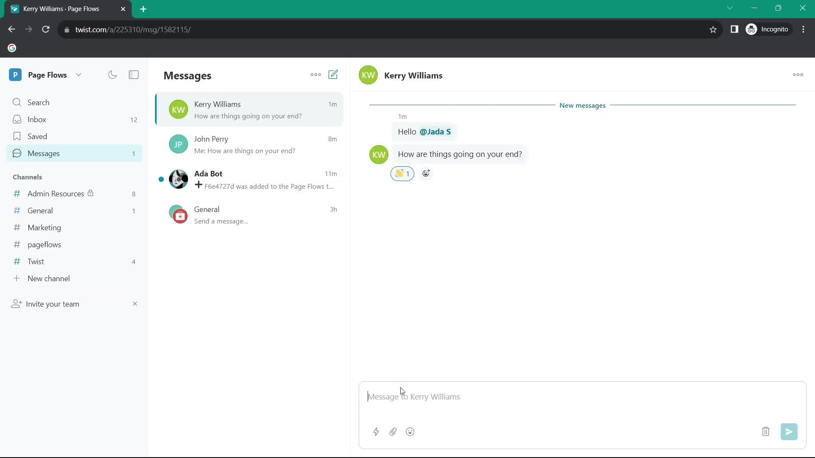Close the Kerry Williams browser tab
This screenshot has height=458, width=815.
tap(123, 9)
